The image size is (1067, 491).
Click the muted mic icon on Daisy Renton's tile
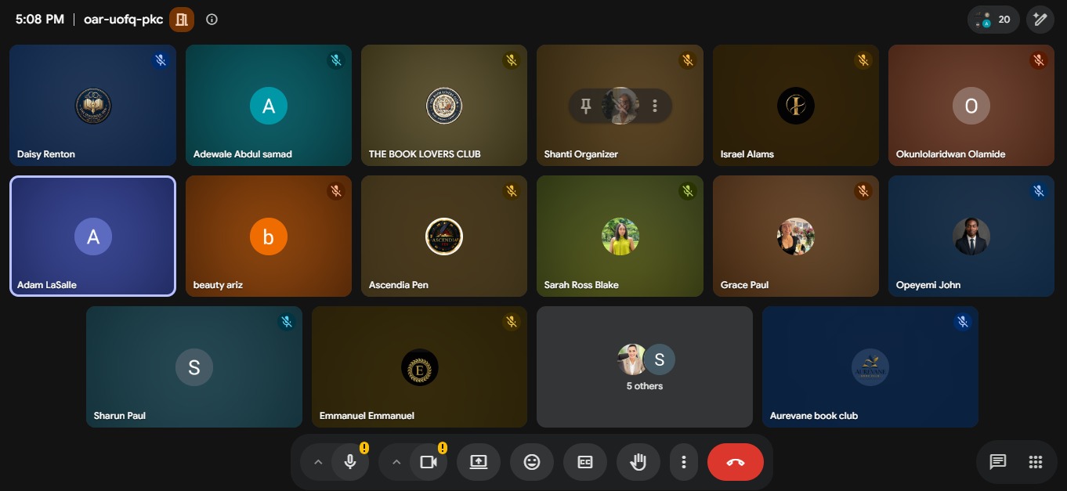(x=161, y=60)
